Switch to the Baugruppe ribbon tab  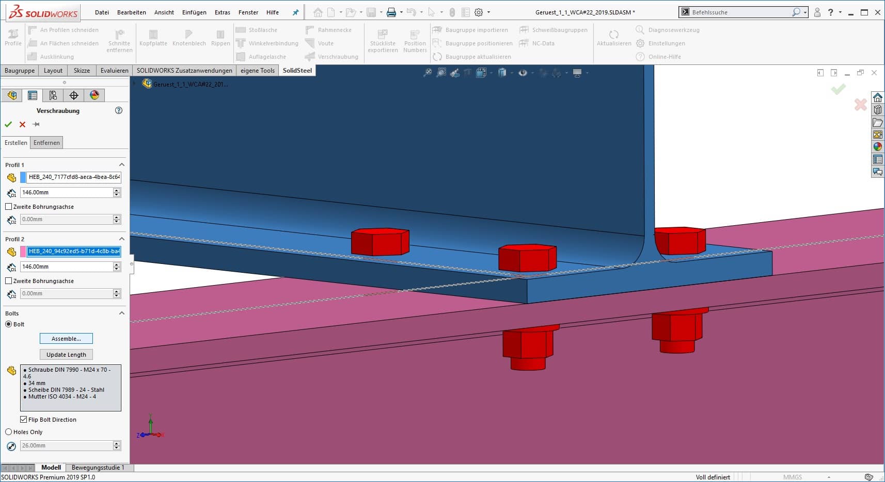(x=20, y=71)
